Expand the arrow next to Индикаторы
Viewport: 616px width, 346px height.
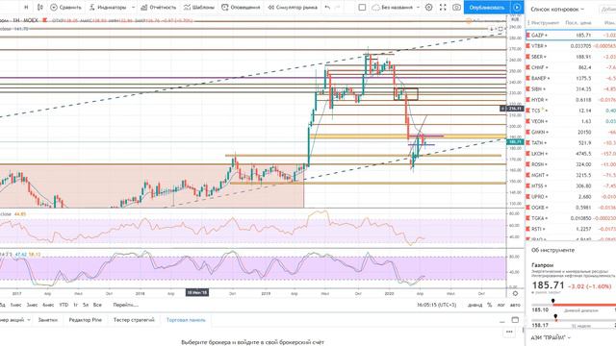click(133, 7)
